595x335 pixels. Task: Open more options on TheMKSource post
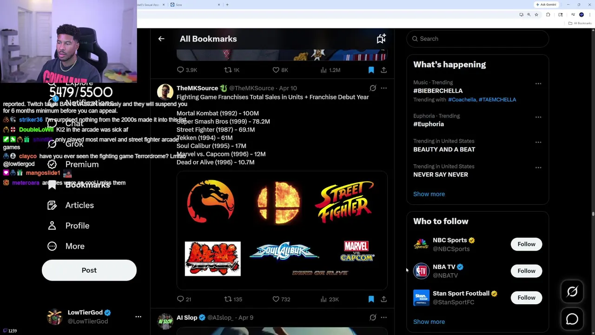[383, 88]
